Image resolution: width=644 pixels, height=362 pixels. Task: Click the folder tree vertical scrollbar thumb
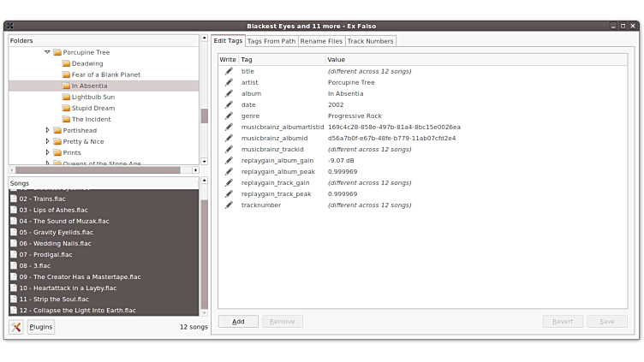204,116
